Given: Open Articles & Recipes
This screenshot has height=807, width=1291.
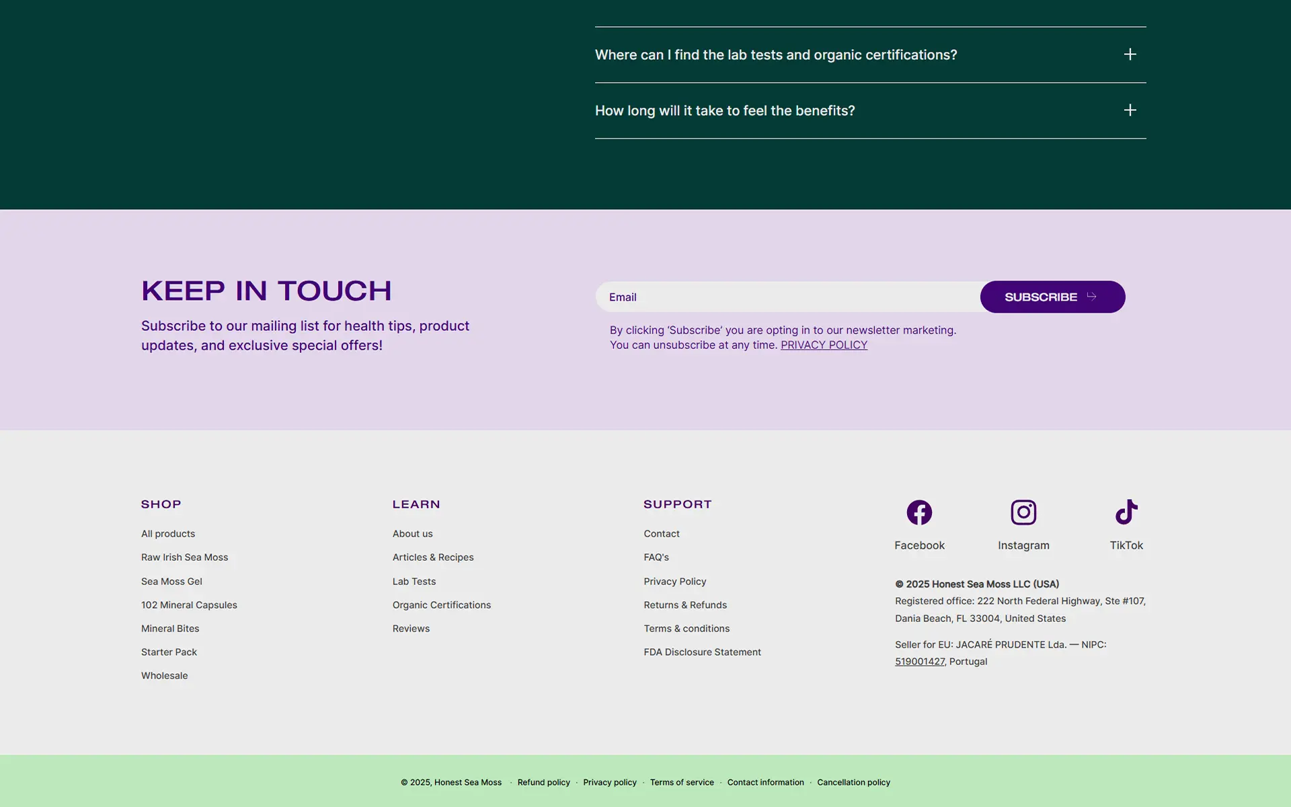Looking at the screenshot, I should pyautogui.click(x=433, y=557).
